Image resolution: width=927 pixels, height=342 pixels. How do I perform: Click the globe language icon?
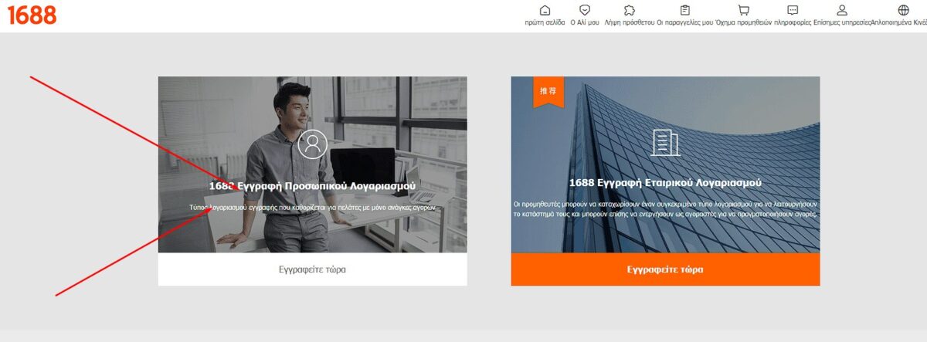coord(903,10)
